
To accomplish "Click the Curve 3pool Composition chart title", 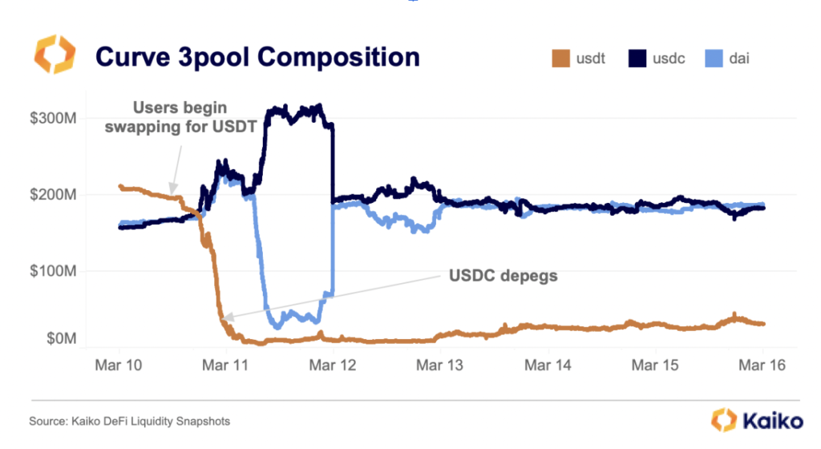I will click(257, 57).
